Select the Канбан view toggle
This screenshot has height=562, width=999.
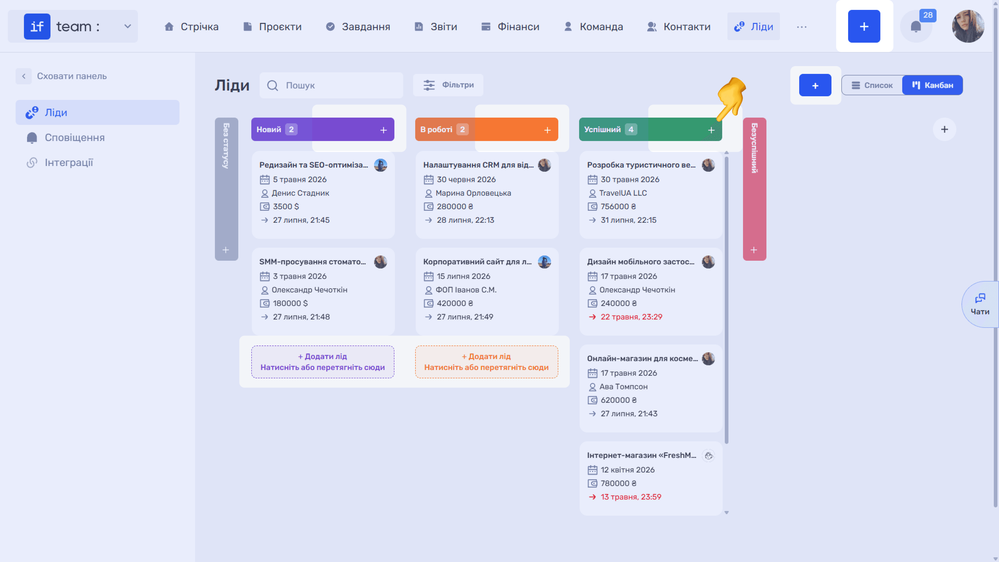[932, 85]
